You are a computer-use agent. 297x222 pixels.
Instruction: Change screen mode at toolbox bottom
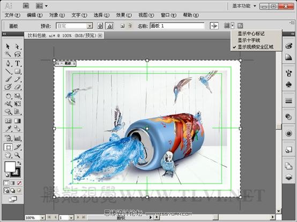(x=13, y=199)
